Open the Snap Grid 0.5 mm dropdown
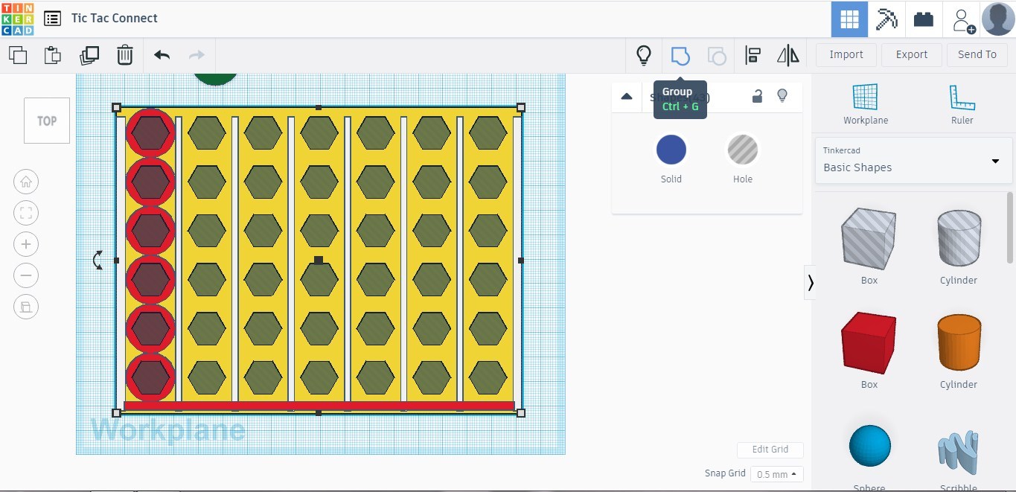The width and height of the screenshot is (1016, 492). [777, 474]
